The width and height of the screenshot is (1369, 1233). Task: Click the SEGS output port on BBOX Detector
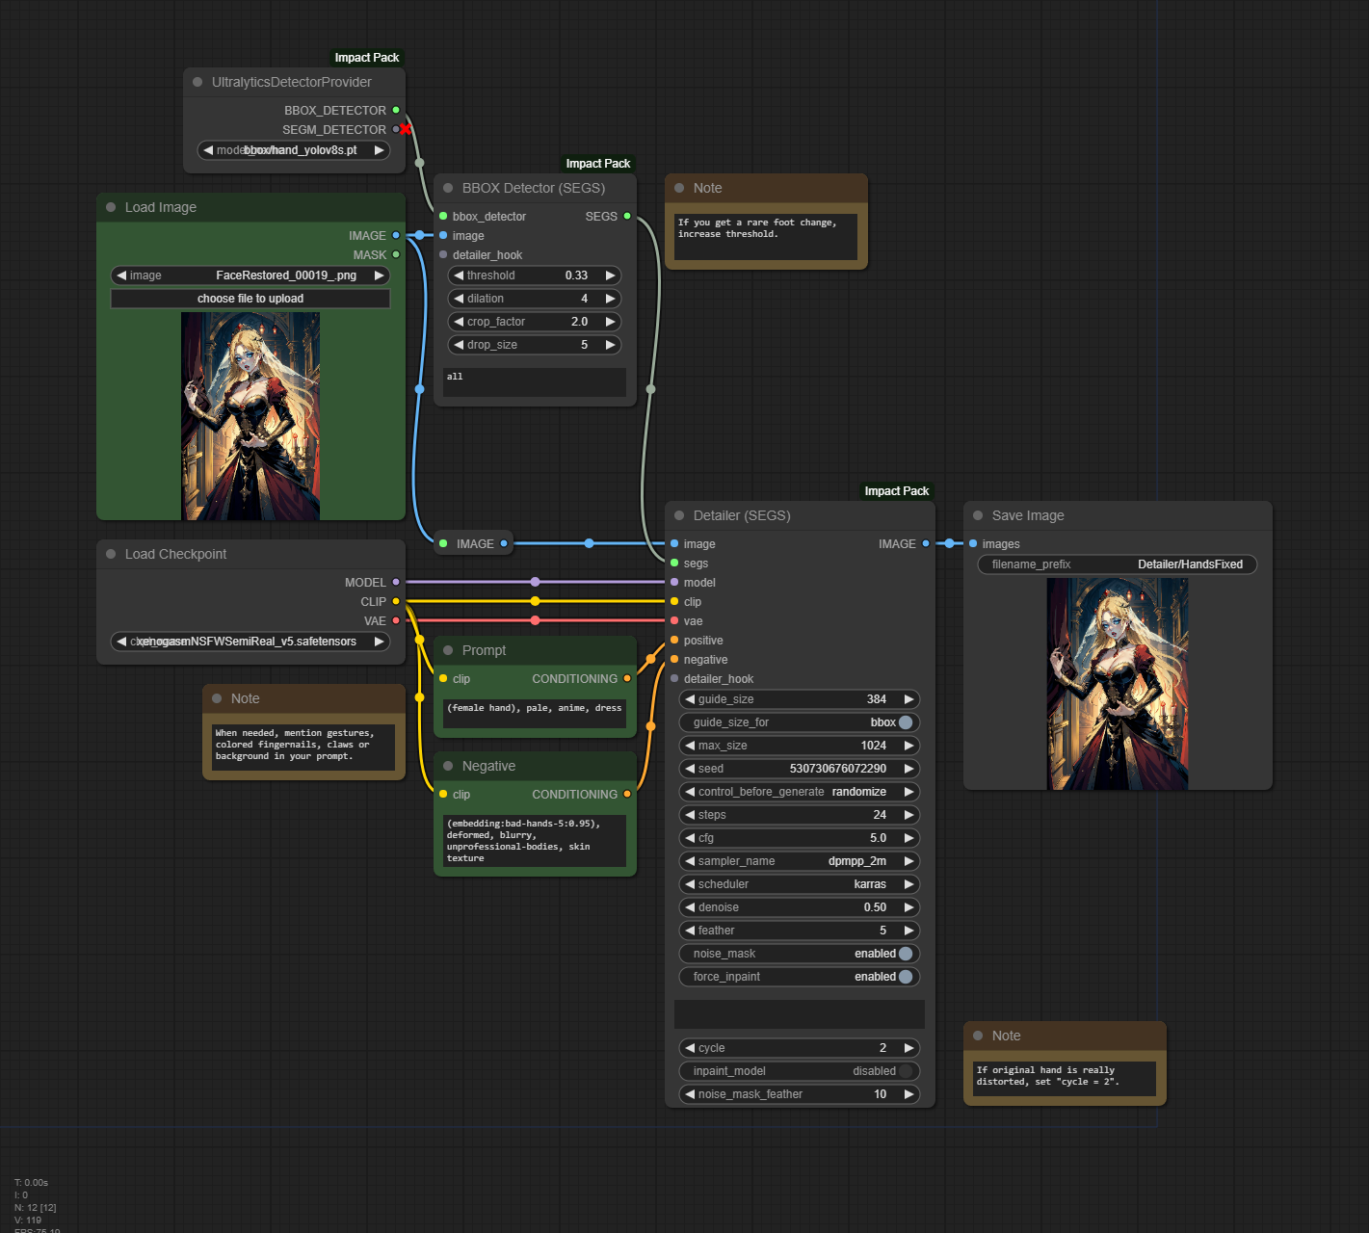point(627,216)
